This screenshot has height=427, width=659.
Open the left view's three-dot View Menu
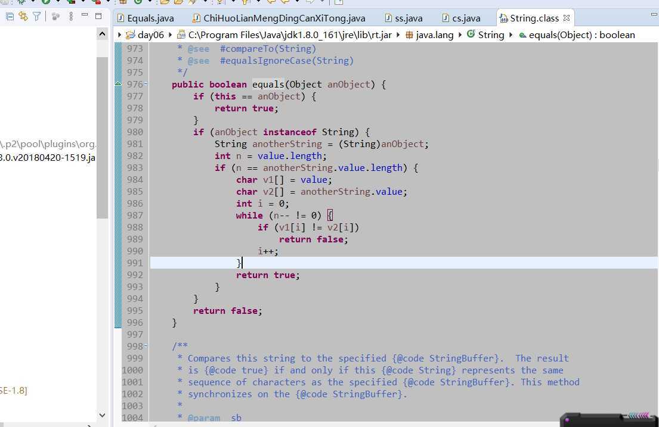[x=70, y=16]
